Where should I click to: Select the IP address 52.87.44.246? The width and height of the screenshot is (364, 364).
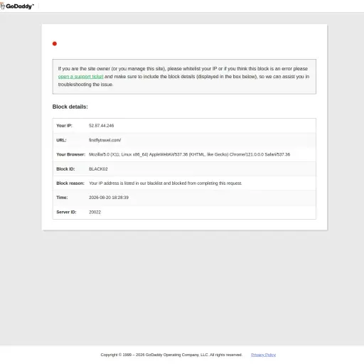click(101, 126)
